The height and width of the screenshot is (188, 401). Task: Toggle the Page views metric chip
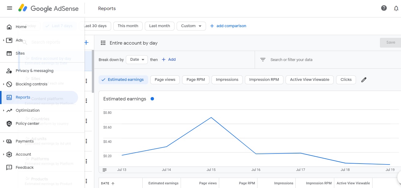coord(165,80)
